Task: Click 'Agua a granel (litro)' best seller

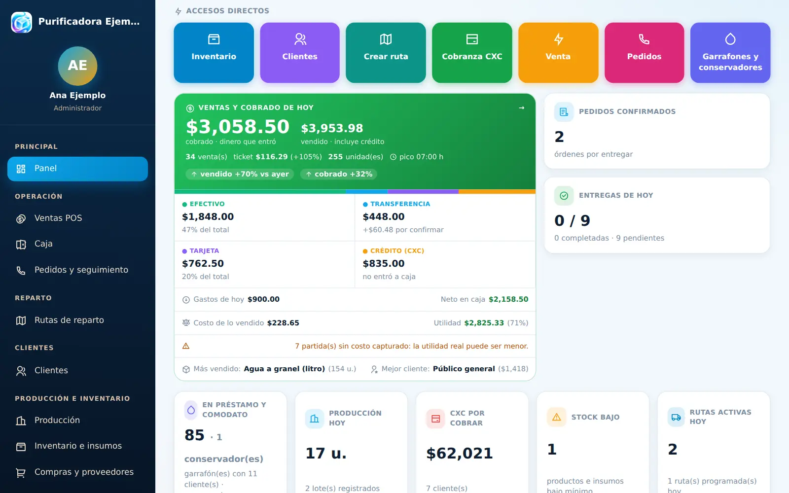Action: [x=285, y=369]
